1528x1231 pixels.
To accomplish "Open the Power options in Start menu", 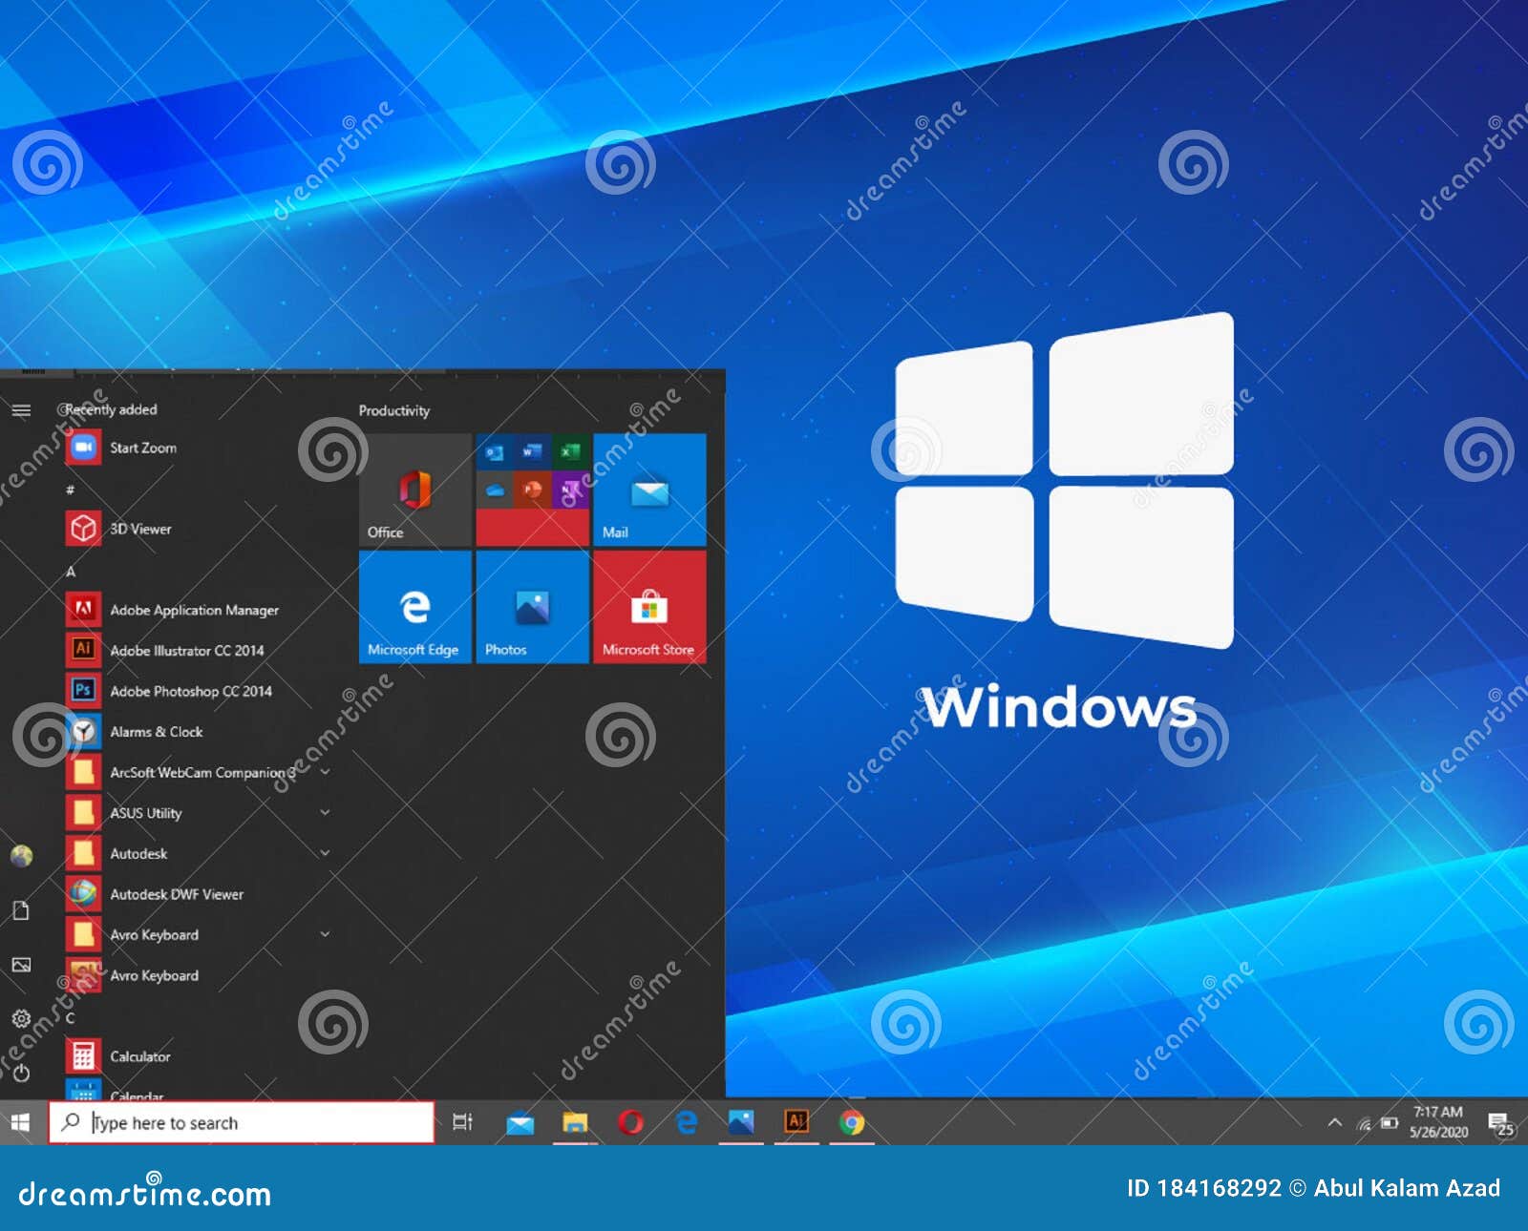I will coord(22,1067).
